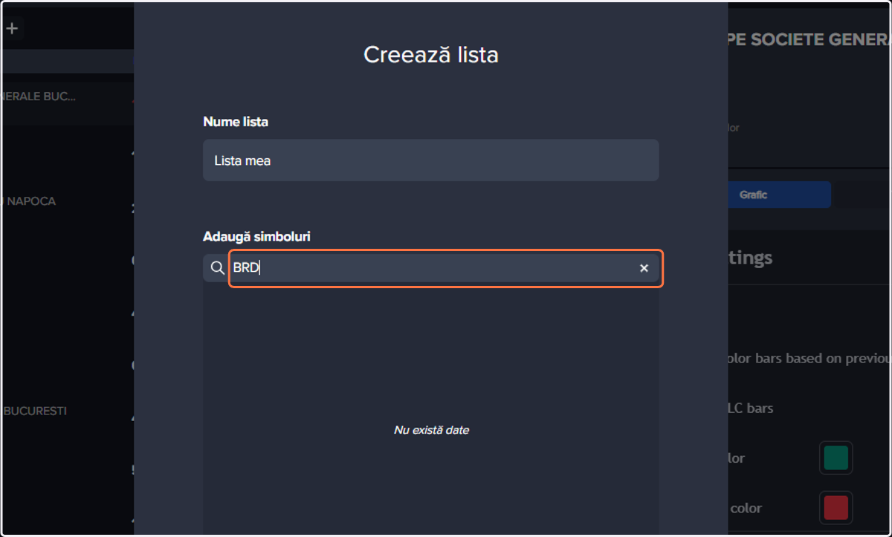This screenshot has width=892, height=537.
Task: Clear the BRD search text with the X
Action: coord(644,268)
